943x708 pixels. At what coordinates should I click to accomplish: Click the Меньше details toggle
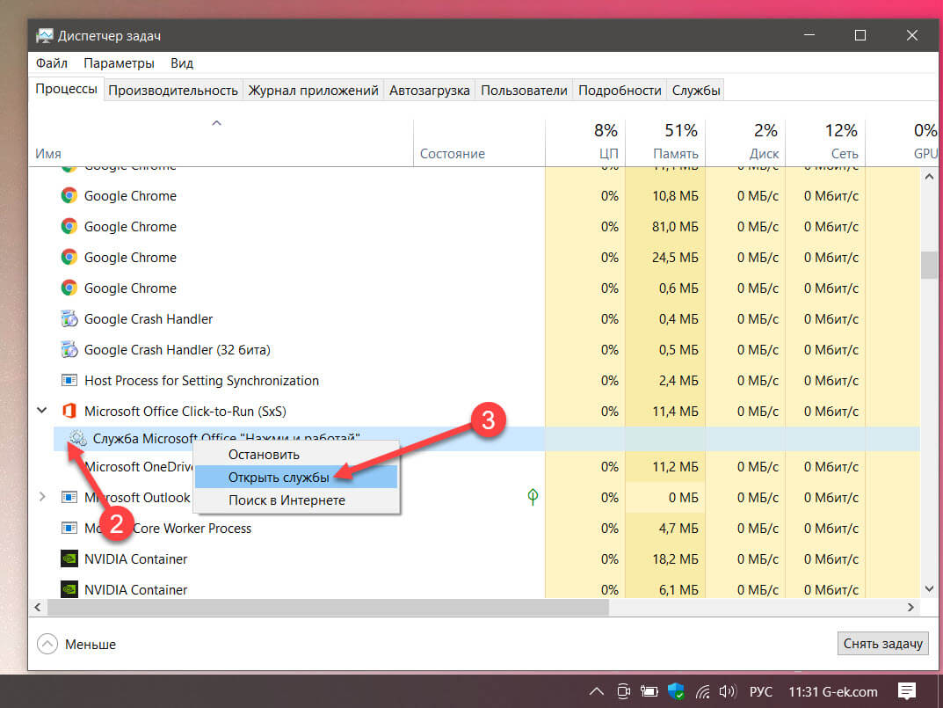76,644
